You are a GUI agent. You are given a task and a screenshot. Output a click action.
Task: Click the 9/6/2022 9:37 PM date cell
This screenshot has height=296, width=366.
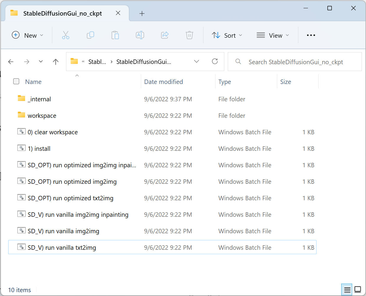(168, 99)
